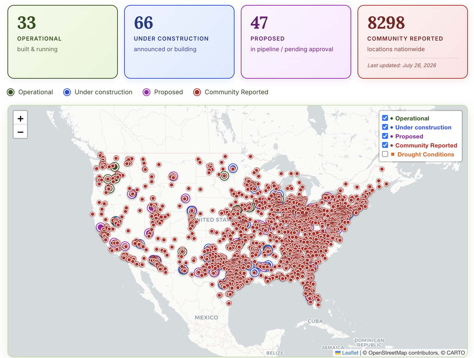Screen dimensions: 474x358
Task: Click the red Community Reported legend icon
Action: pyautogui.click(x=197, y=92)
